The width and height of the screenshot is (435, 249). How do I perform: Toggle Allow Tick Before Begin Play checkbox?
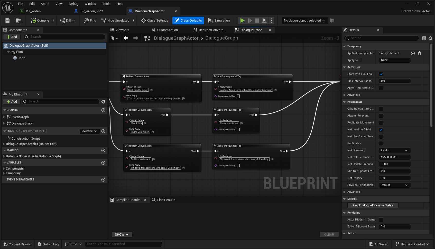click(381, 88)
